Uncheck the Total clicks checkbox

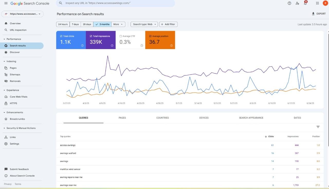point(61,36)
